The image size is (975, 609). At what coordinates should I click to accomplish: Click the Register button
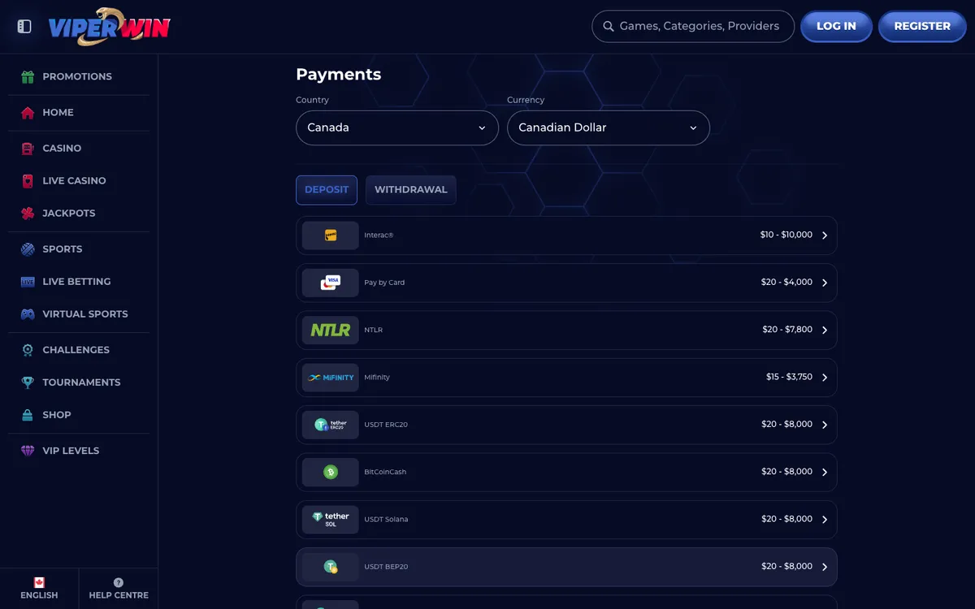point(922,27)
